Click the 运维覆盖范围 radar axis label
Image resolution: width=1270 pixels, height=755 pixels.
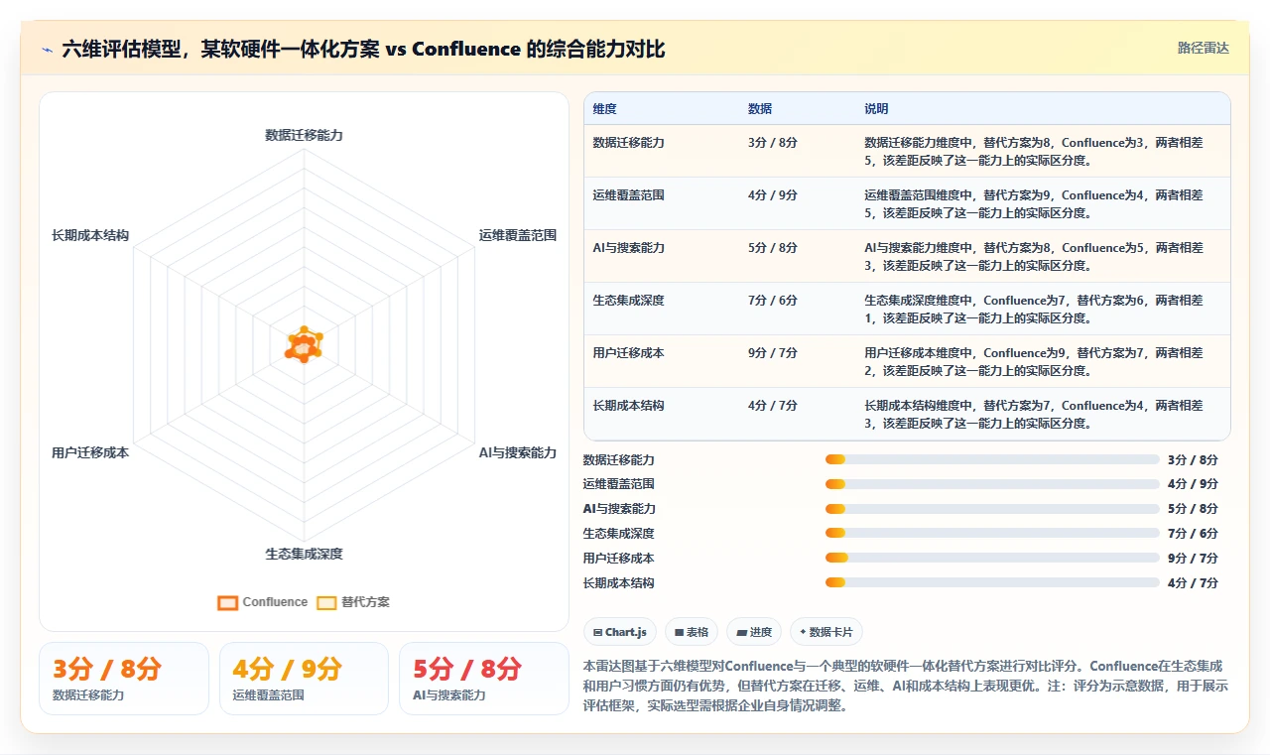pos(518,235)
